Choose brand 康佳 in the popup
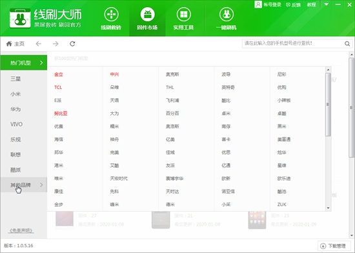The height and width of the screenshot is (253, 355). 59,192
